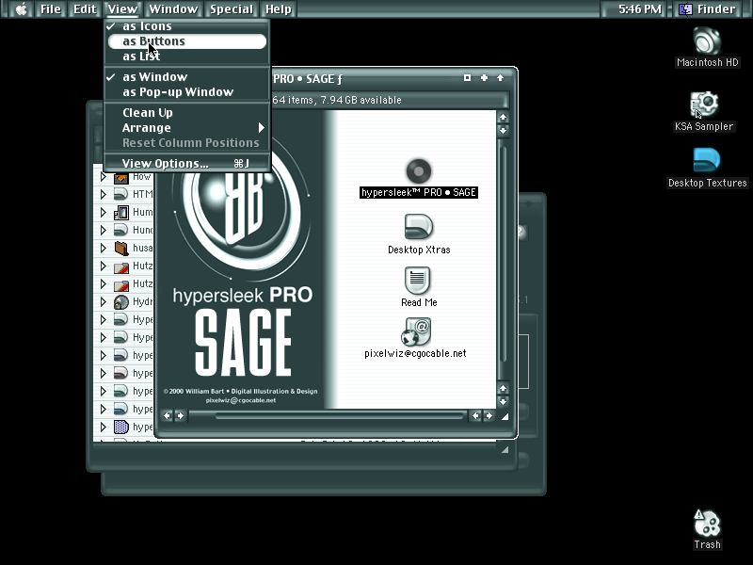Screen dimensions: 753x565
Task: Click the right arrow at the horizontal scrollbar's right end
Action: [x=489, y=415]
